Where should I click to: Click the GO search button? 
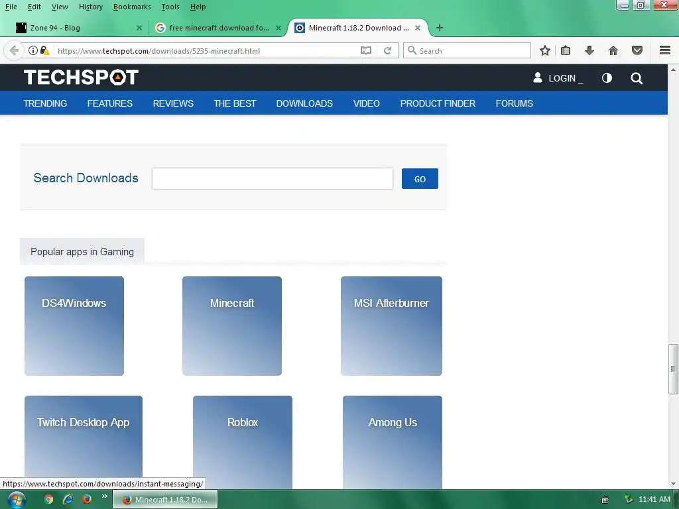(420, 179)
